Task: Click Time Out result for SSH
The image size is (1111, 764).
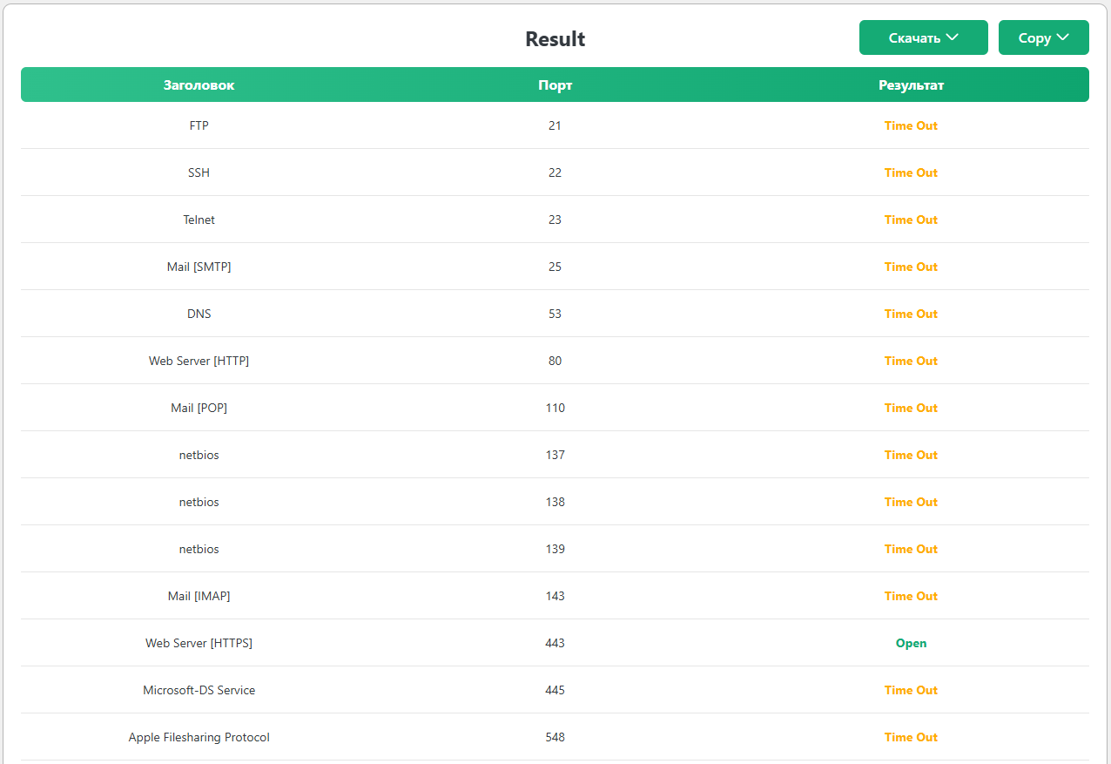Action: coord(911,172)
